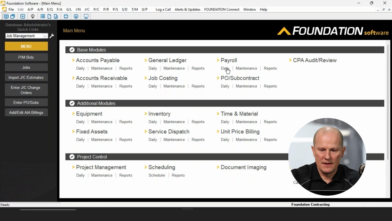This screenshot has height=221, width=392.
Task: Click the document with gear icon
Action: [56, 16]
